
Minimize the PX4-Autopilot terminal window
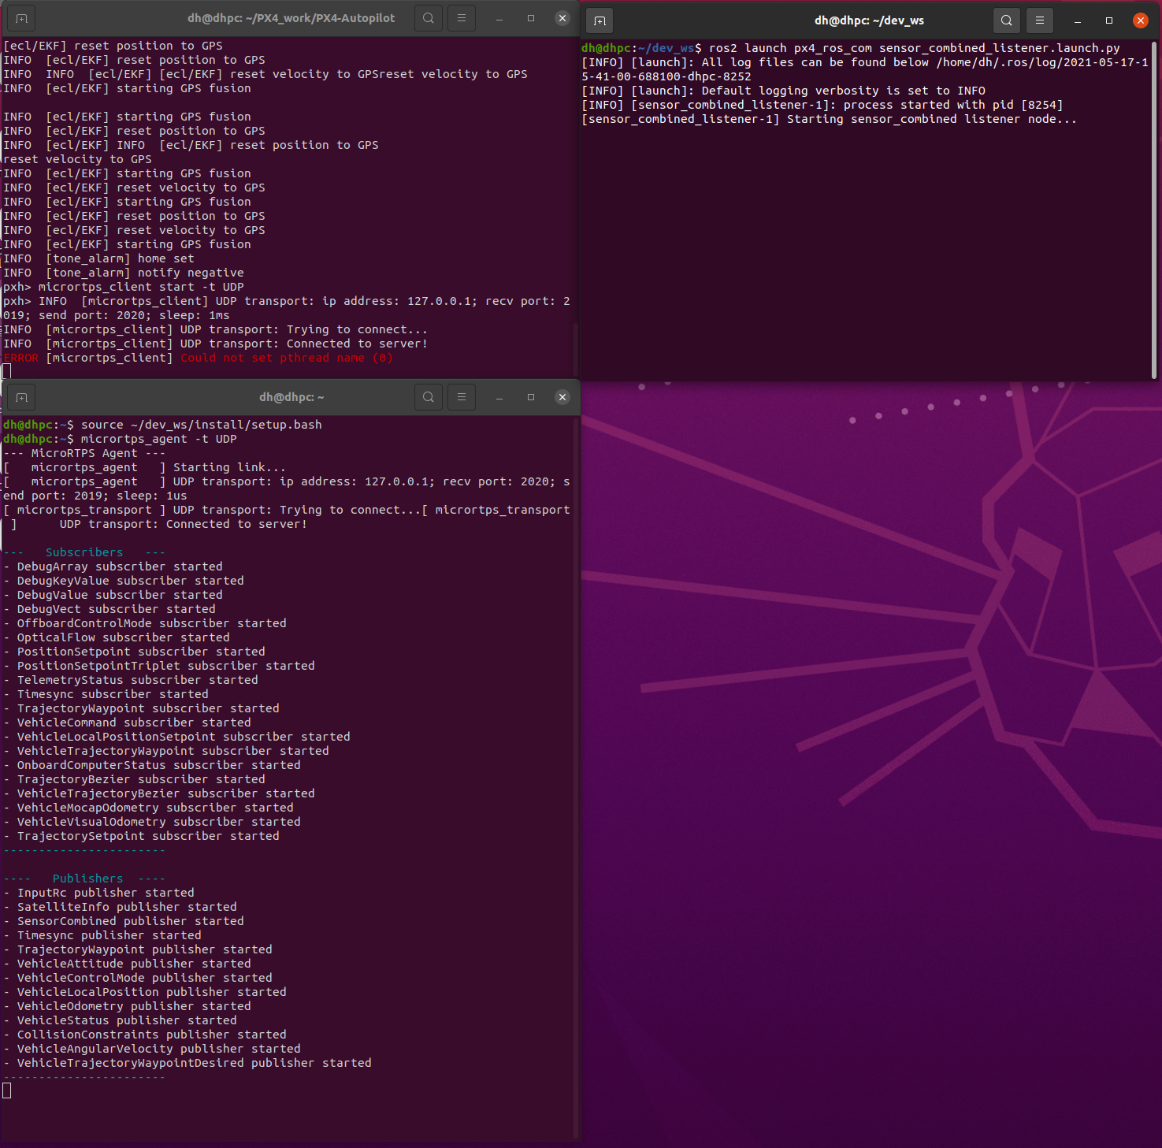(x=499, y=18)
